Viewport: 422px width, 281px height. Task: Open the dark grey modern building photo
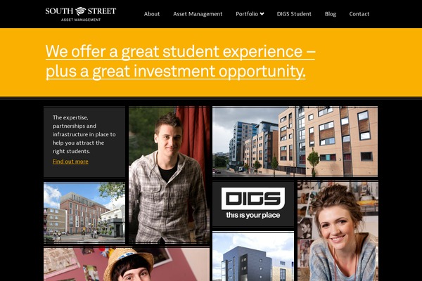tap(253, 257)
